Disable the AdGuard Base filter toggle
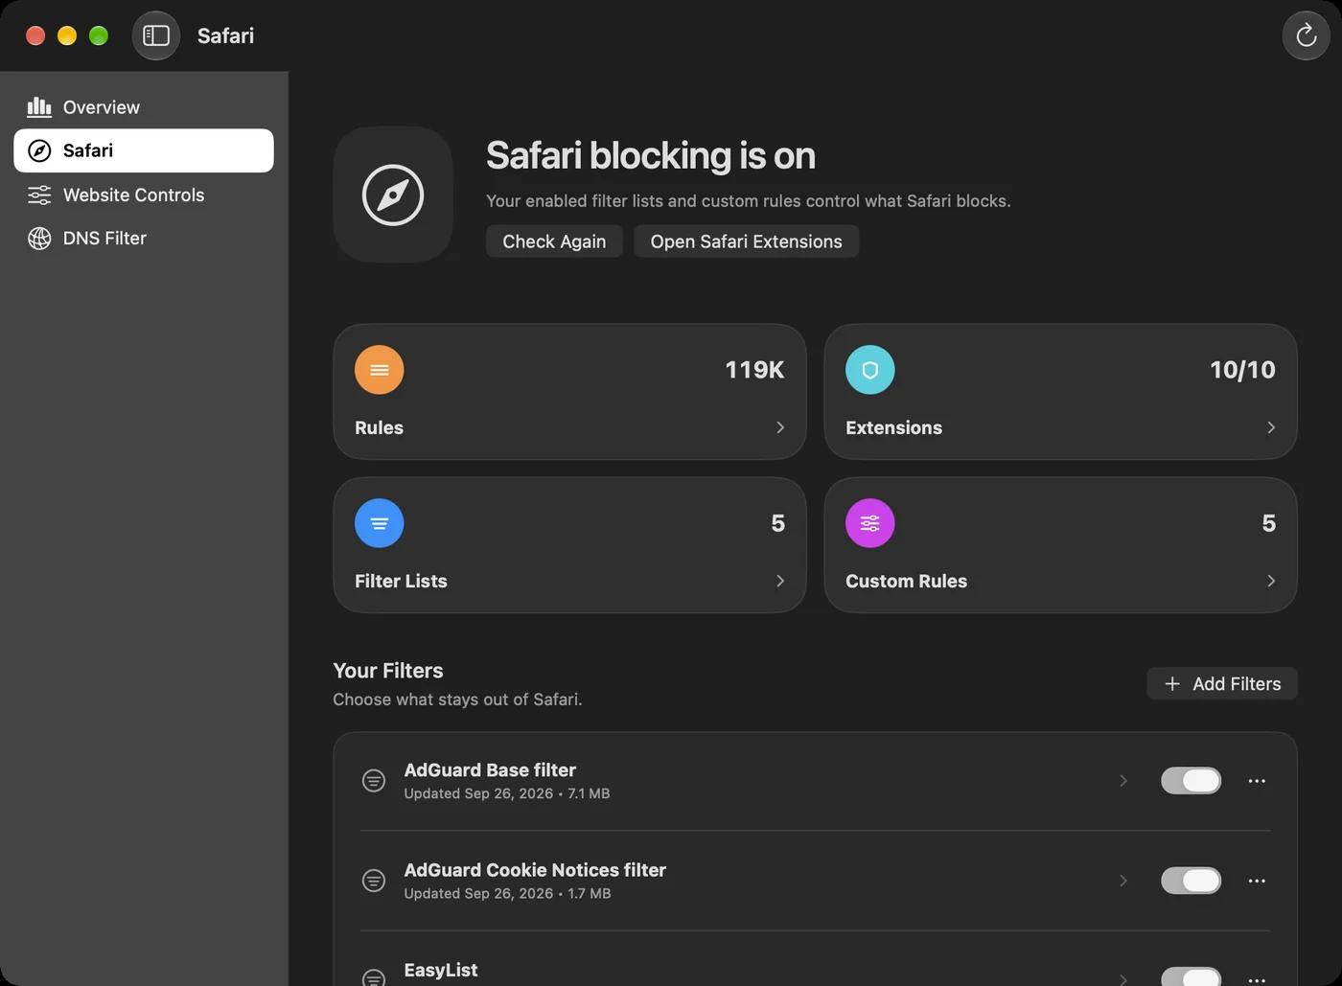This screenshot has height=986, width=1342. click(x=1191, y=781)
